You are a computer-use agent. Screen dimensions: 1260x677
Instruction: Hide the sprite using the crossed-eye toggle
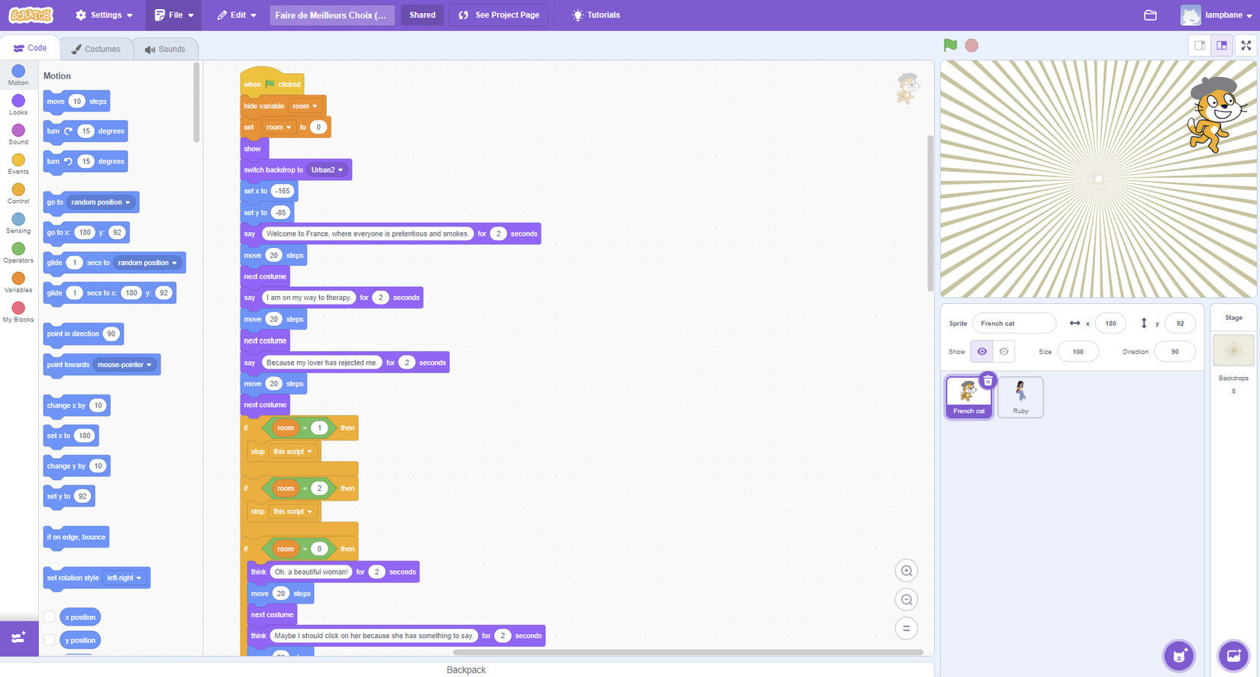point(1004,352)
